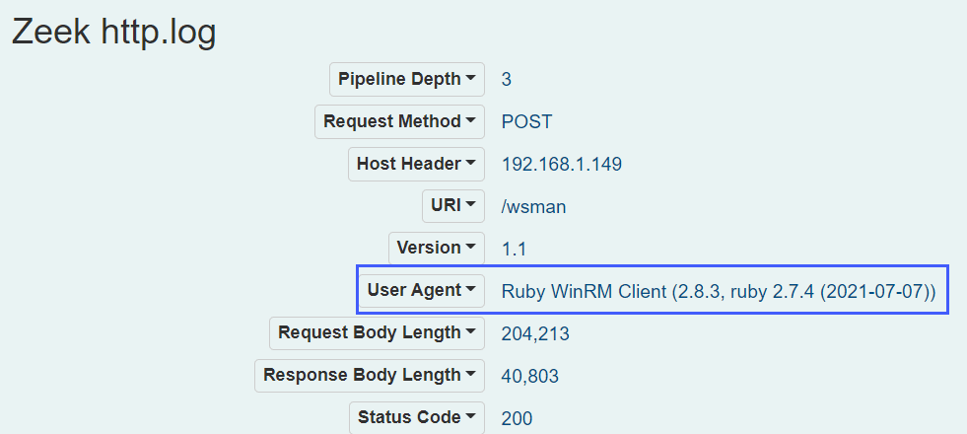Expand the Version field dropdown

[x=436, y=248]
